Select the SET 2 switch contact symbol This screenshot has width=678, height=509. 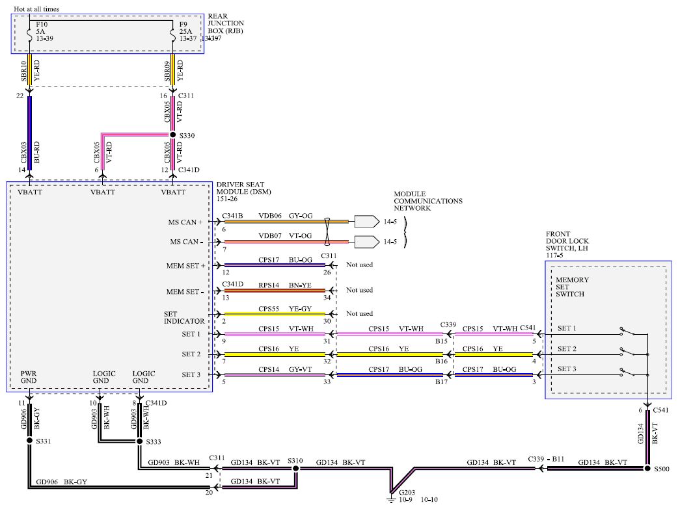[x=628, y=352]
